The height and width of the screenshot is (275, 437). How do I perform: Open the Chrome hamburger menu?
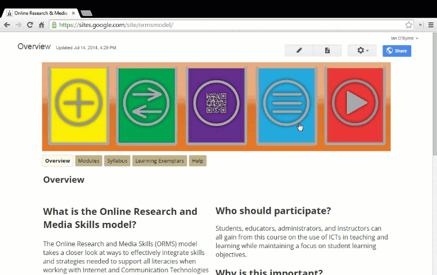[431, 25]
